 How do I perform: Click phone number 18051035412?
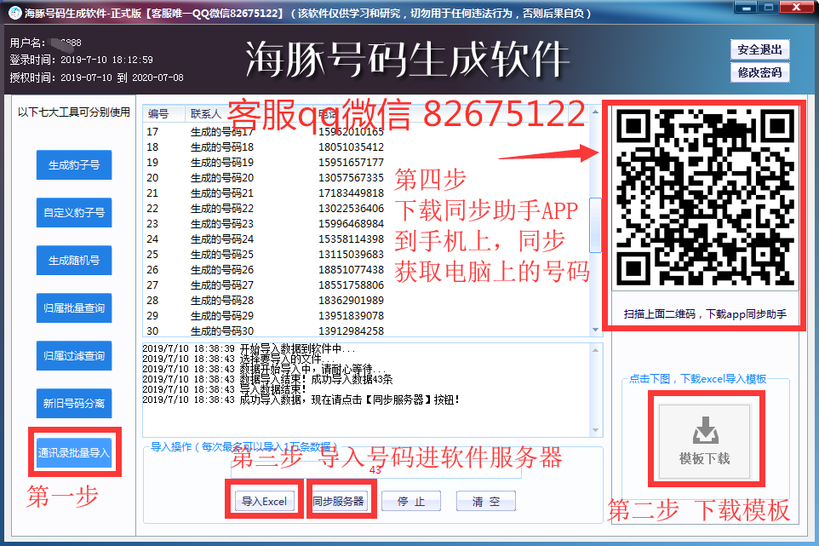[x=351, y=147]
